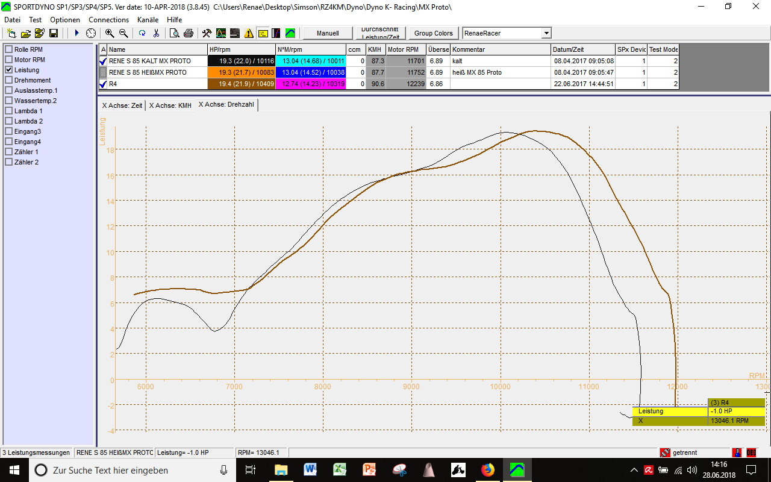Select the scissors cut tool
This screenshot has width=771, height=482.
tap(156, 33)
